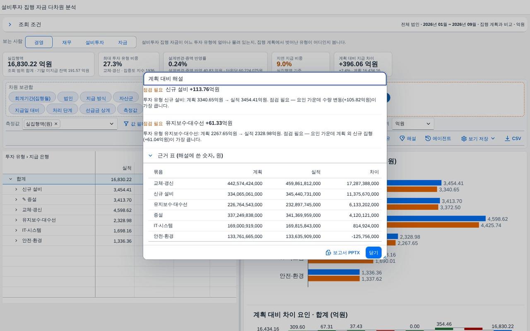
Task: Download data as CSV
Action: pos(513,139)
